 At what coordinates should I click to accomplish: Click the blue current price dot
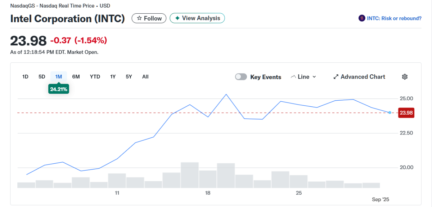click(x=390, y=113)
